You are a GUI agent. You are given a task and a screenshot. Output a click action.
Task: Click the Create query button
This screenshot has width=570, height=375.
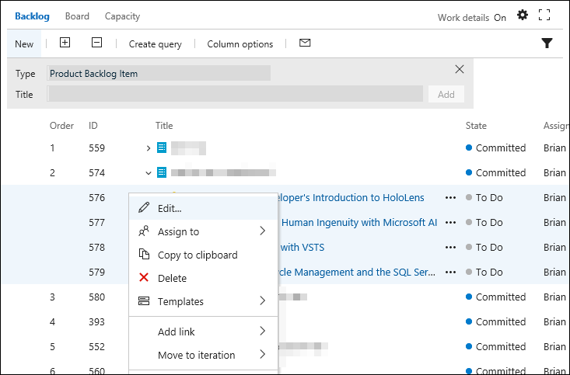[156, 44]
